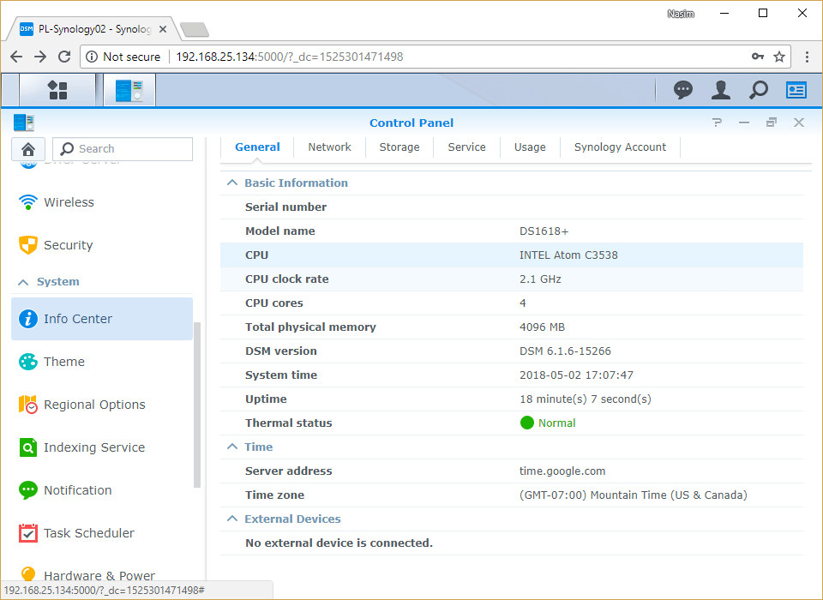Viewport: 823px width, 600px height.
Task: Collapse the Basic Information section
Action: tap(232, 183)
